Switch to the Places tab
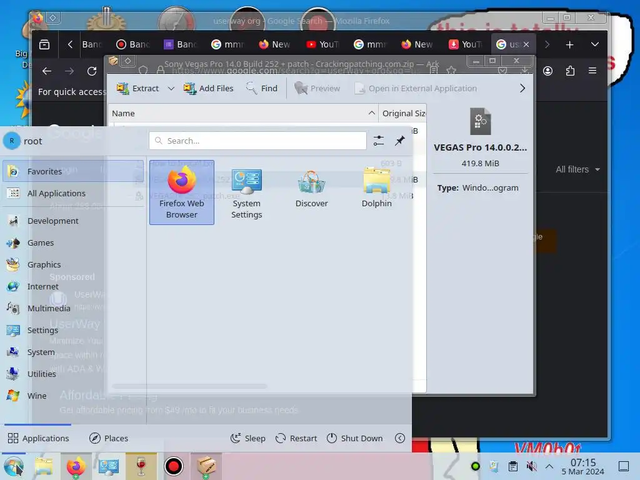Image resolution: width=640 pixels, height=480 pixels. pos(109,438)
